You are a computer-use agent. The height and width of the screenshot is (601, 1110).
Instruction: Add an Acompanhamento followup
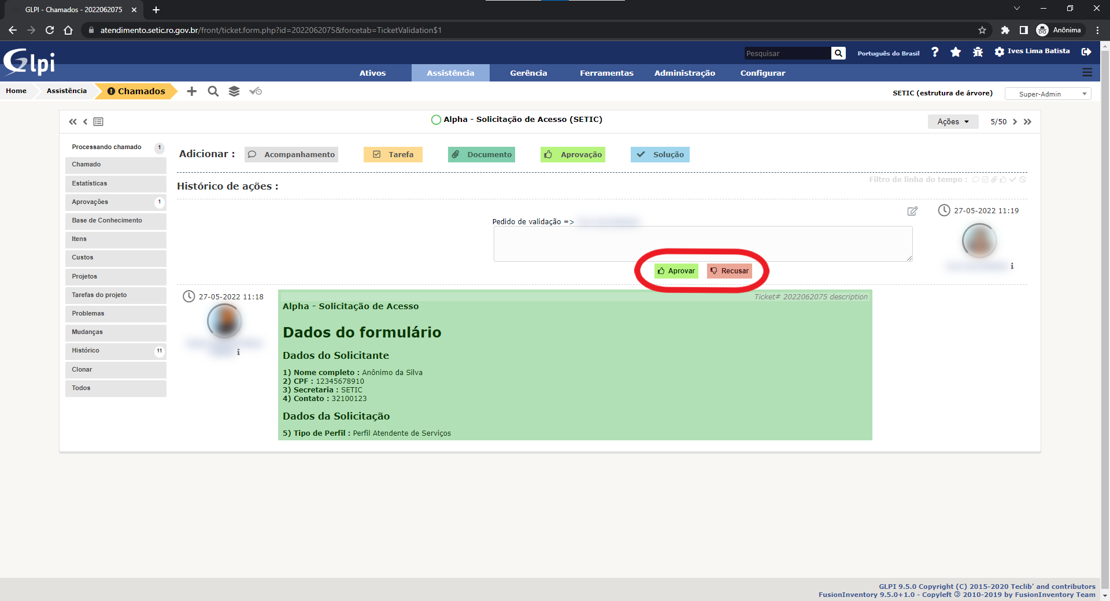pyautogui.click(x=291, y=155)
